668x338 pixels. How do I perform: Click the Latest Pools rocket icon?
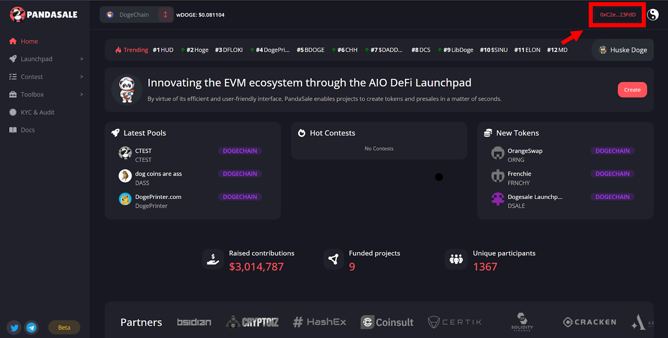pos(116,133)
